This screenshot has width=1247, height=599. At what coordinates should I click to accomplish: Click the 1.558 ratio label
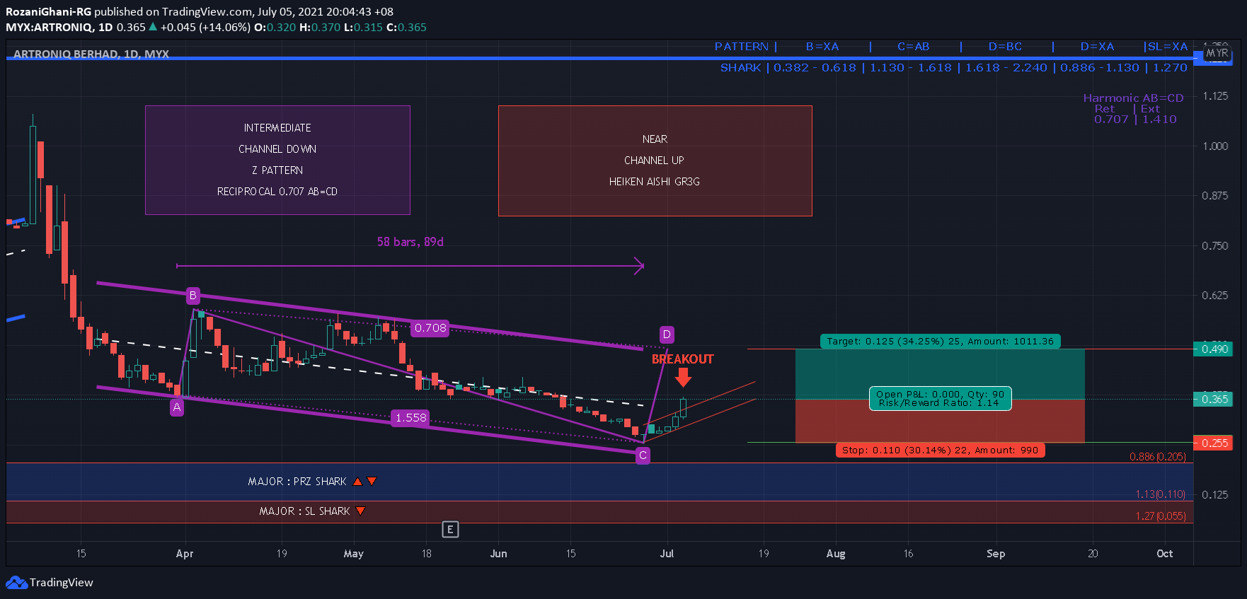coord(410,418)
